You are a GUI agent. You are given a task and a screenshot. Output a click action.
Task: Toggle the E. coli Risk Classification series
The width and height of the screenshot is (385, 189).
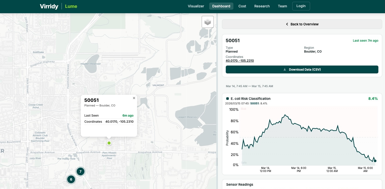click(250, 99)
